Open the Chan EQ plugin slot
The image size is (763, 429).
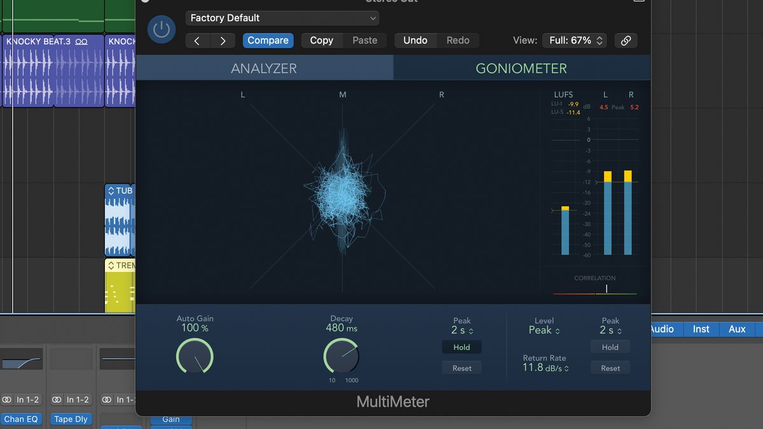point(22,419)
